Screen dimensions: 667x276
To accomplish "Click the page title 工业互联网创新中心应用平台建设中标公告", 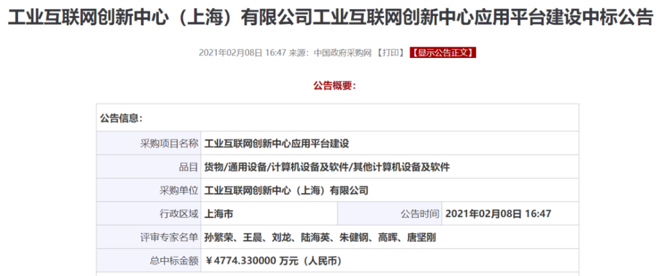I will [331, 17].
